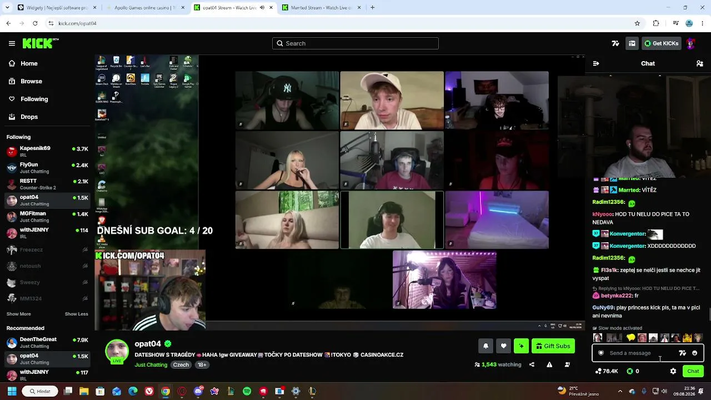The image size is (711, 400).
Task: Open MGFitman channel in Following list
Action: (x=47, y=217)
